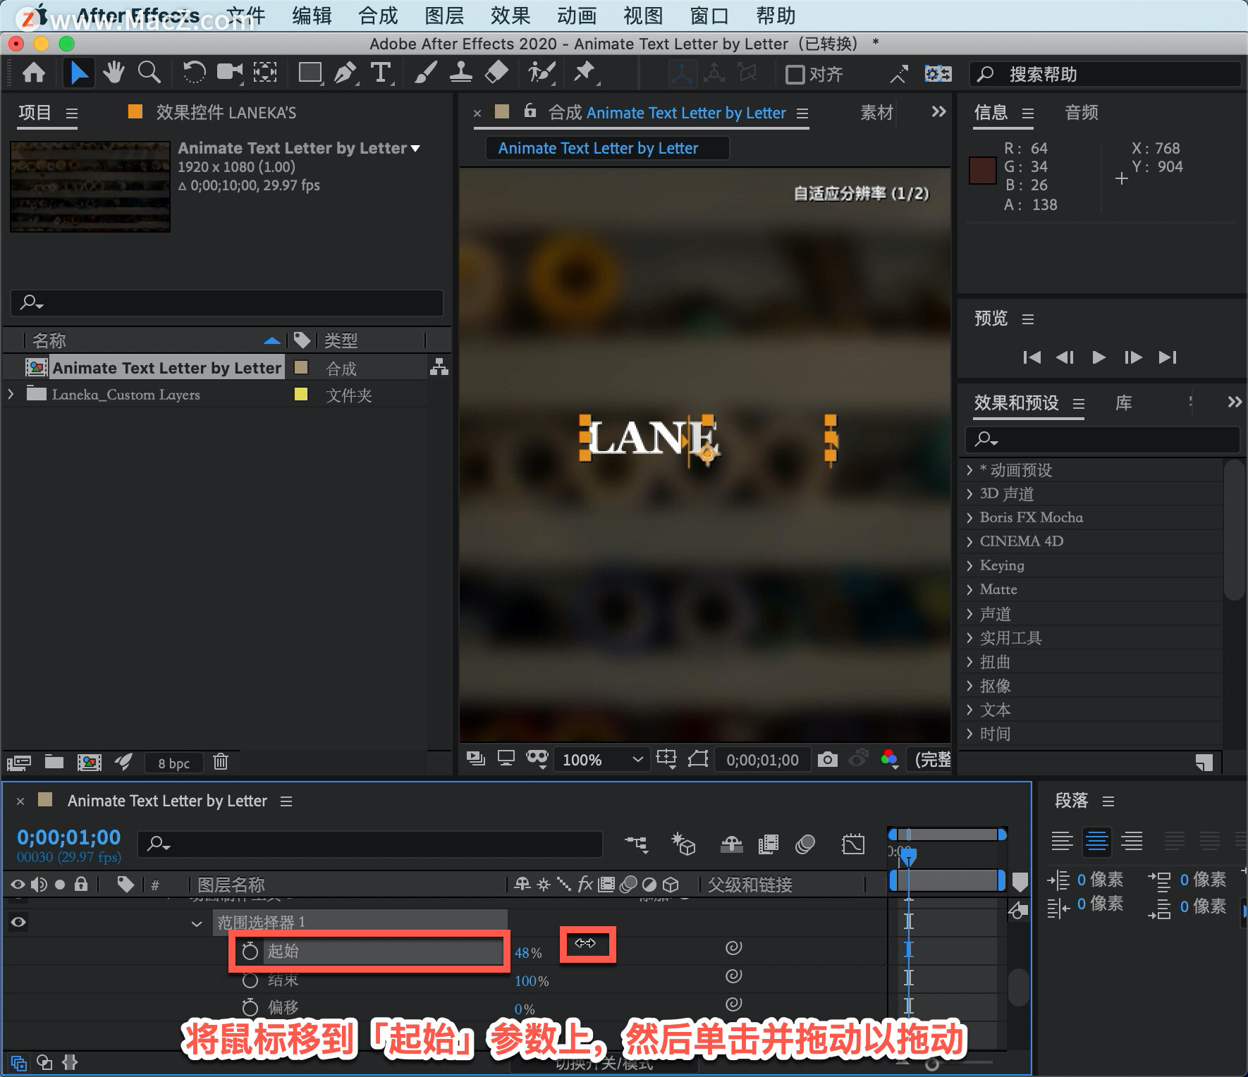This screenshot has height=1077, width=1248.
Task: Click the 8 bpc color depth button
Action: pos(173,763)
